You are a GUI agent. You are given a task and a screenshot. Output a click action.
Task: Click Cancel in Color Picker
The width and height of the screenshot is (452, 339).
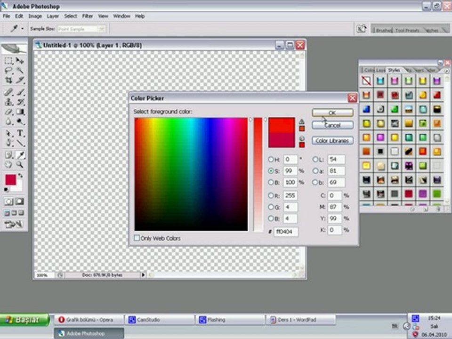332,125
